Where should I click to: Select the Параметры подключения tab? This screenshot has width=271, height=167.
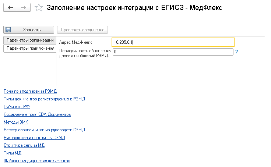(30, 48)
